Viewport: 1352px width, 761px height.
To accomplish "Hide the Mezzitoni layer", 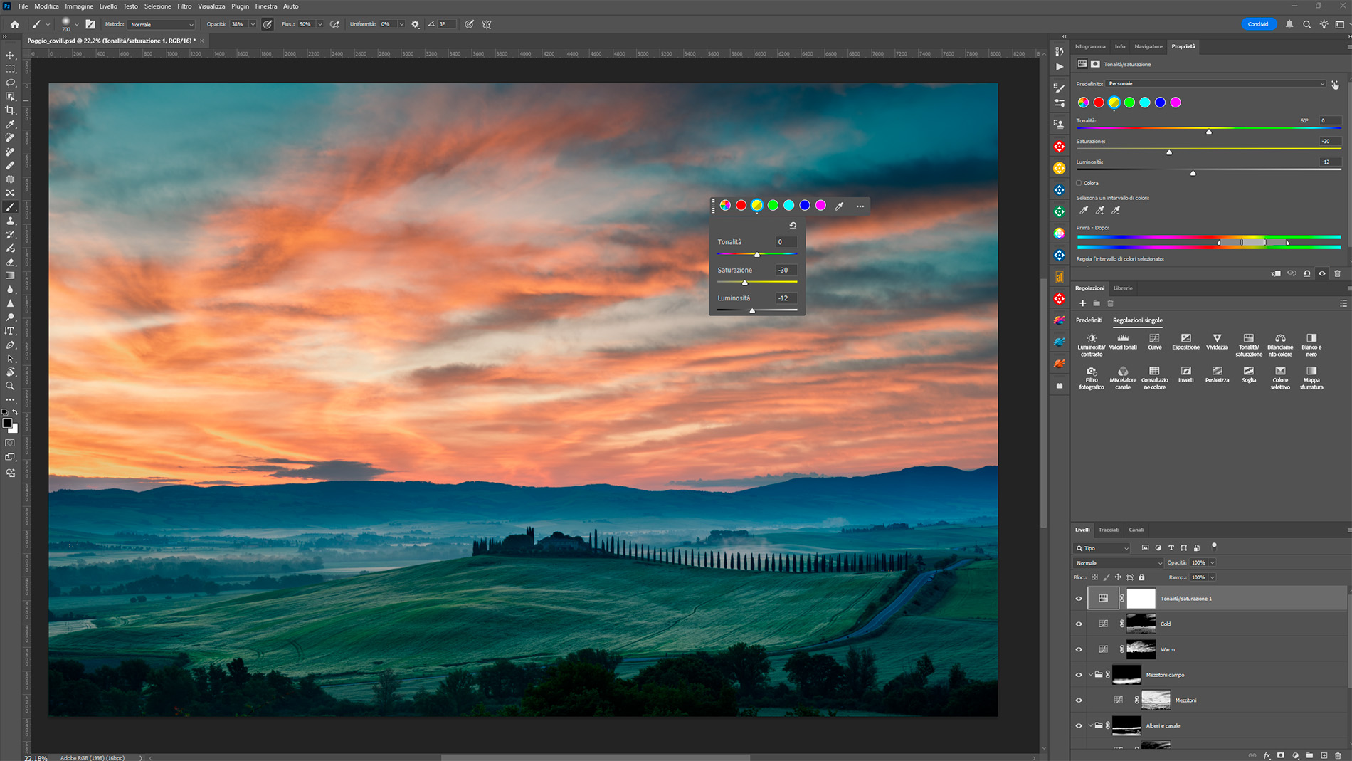I will (1079, 700).
